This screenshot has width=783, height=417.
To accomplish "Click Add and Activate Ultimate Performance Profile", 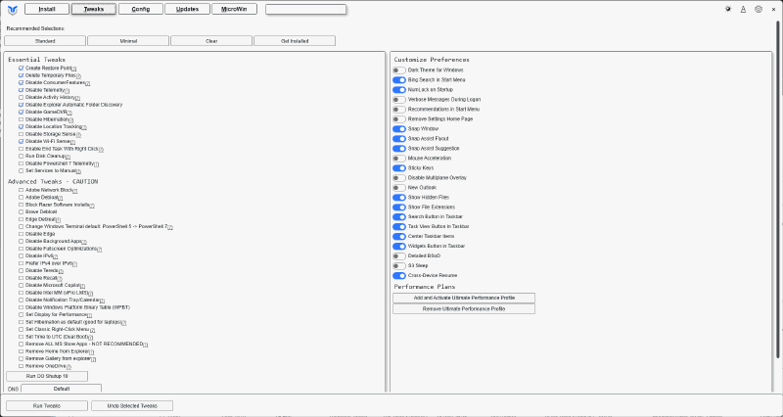I will 464,299.
